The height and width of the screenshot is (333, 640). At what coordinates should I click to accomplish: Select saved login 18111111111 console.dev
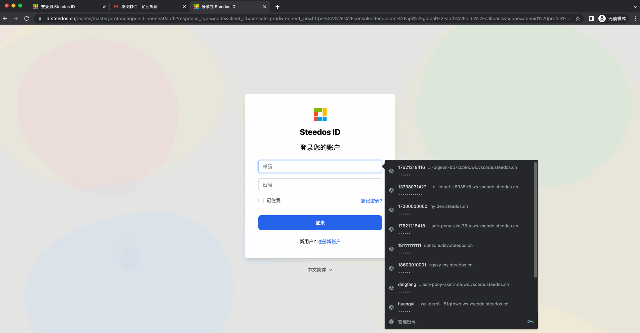(459, 249)
